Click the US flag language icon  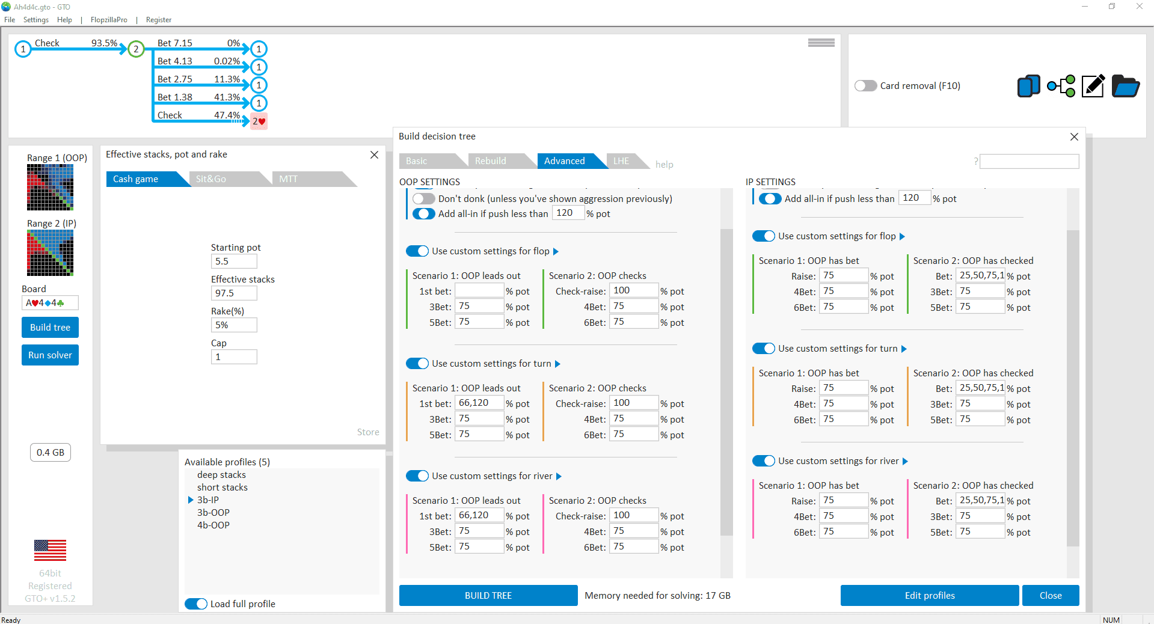click(x=50, y=550)
